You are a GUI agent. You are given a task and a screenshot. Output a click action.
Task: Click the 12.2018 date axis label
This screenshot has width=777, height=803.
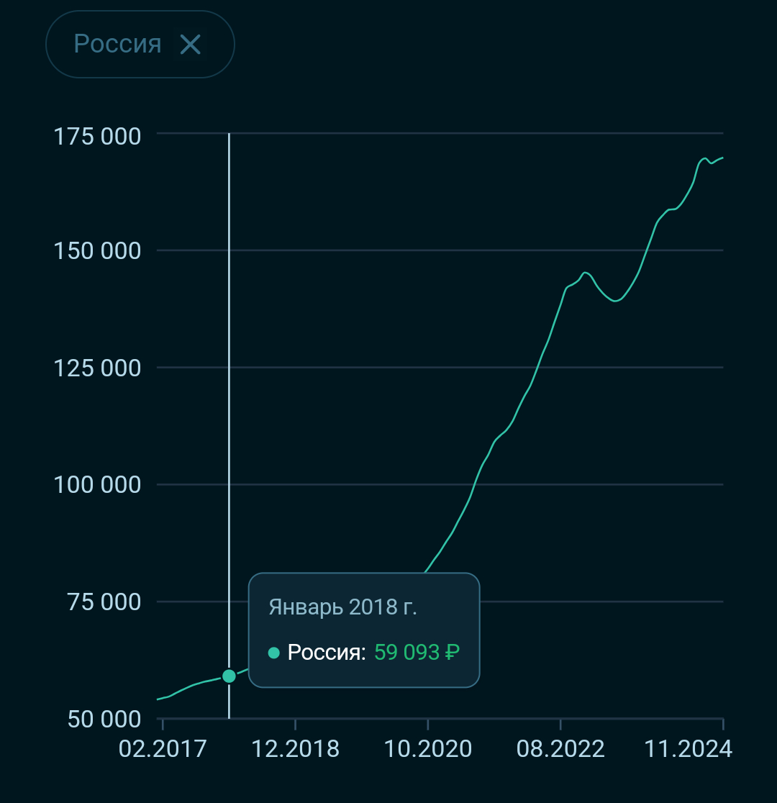point(295,749)
